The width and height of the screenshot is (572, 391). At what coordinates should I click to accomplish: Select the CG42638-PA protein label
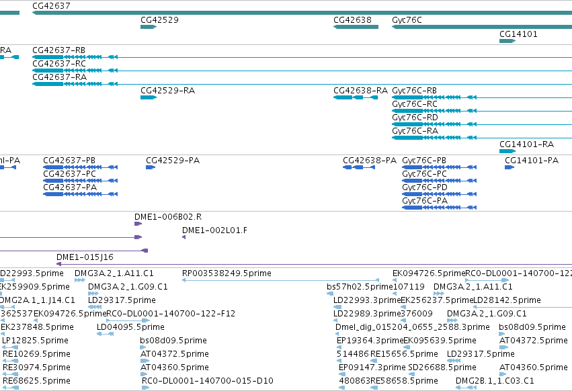click(370, 161)
